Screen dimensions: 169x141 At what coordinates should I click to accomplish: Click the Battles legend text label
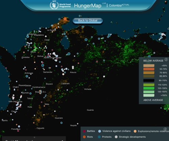pyautogui.click(x=91, y=131)
